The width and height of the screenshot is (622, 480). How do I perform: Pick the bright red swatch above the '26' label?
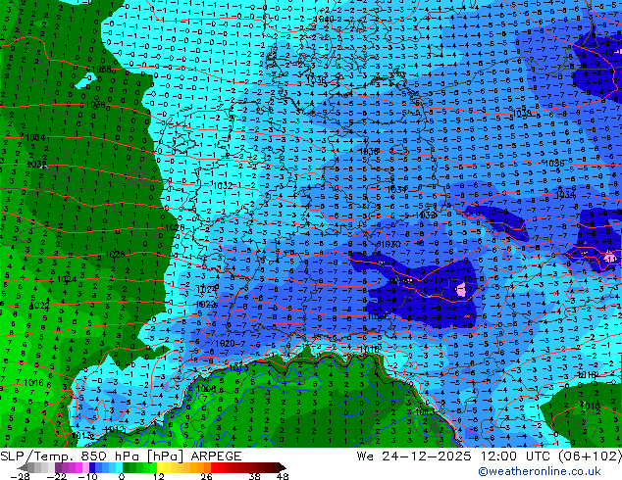pos(214,467)
